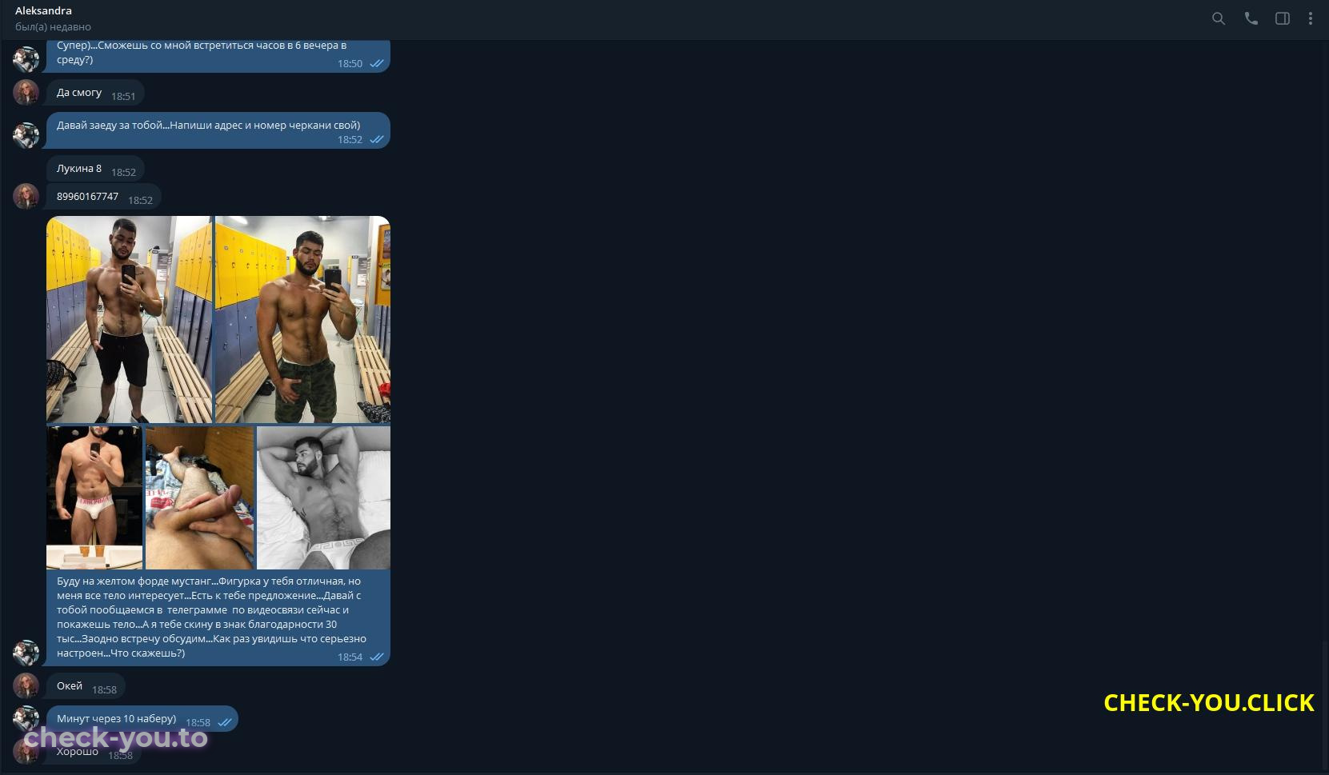
Task: Click the avatar beside the 89960167747 message
Action: tap(26, 197)
